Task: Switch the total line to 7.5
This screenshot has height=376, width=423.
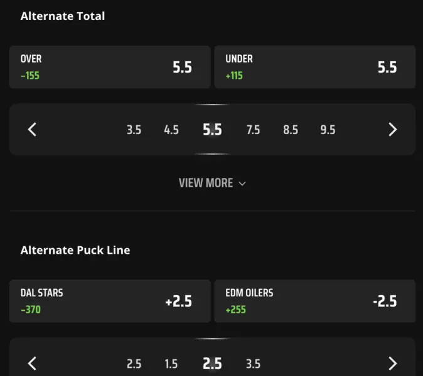Action: coord(253,130)
